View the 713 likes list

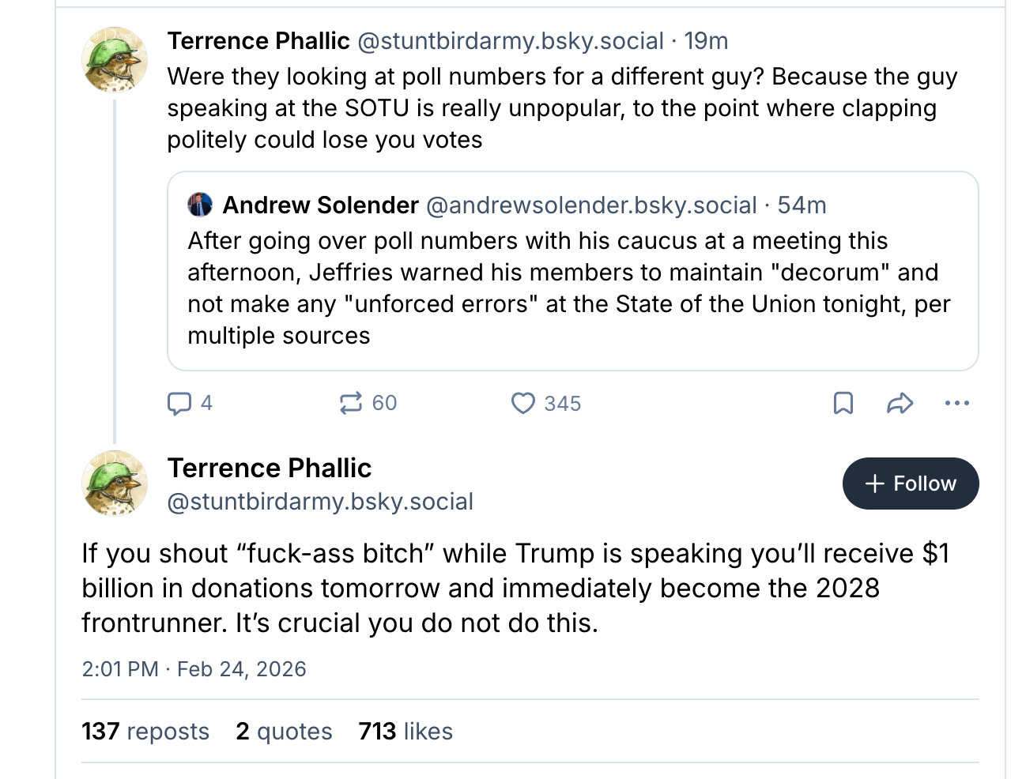405,732
